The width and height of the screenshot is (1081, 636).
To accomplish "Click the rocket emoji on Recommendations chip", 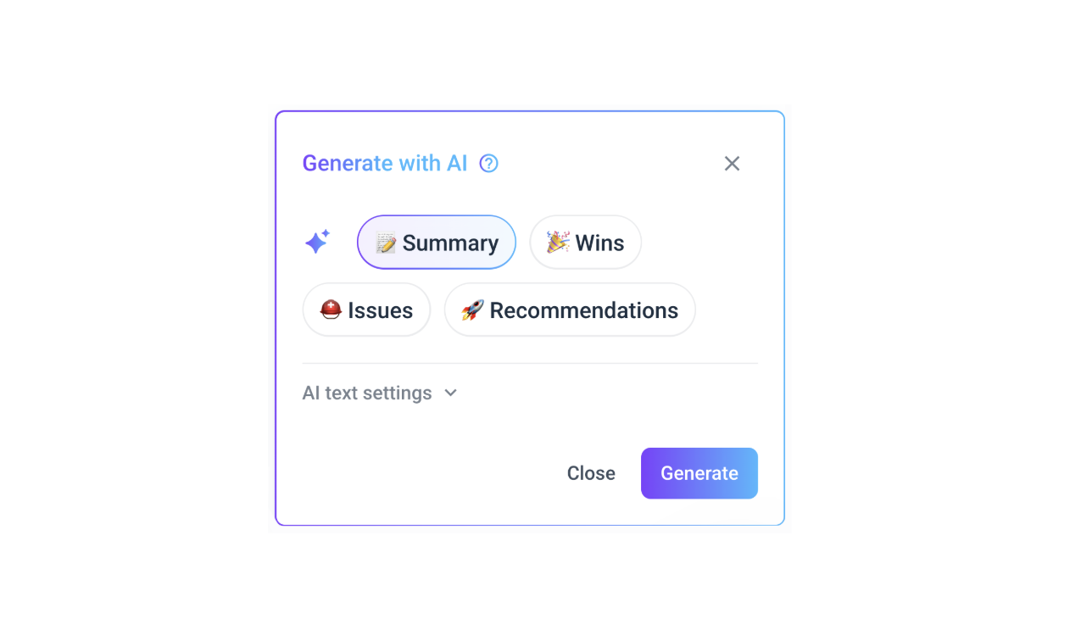I will pyautogui.click(x=474, y=310).
